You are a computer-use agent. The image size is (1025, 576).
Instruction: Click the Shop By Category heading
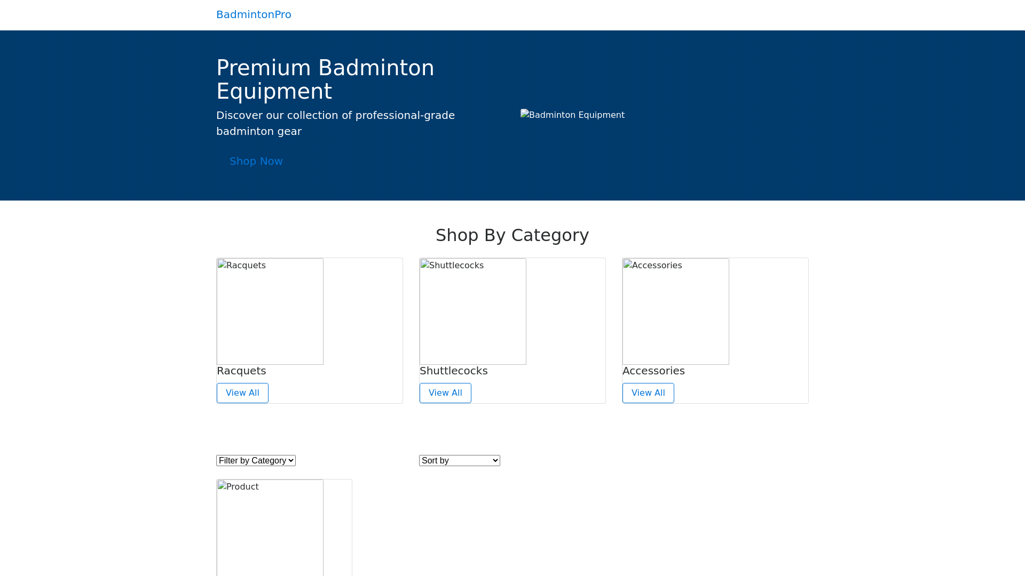tap(512, 235)
